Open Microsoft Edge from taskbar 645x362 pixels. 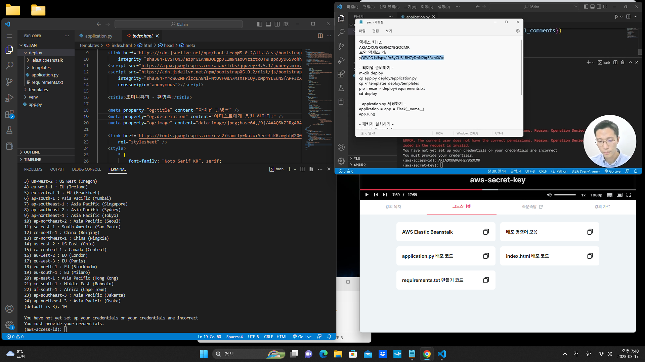[323, 354]
